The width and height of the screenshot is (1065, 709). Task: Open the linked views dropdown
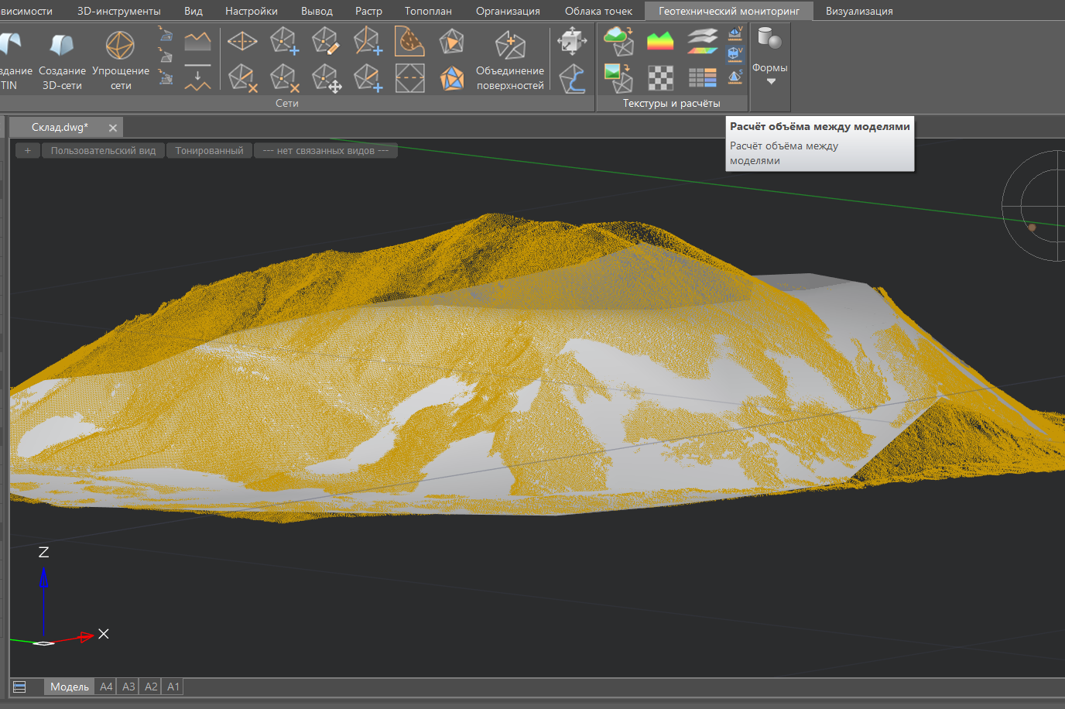pyautogui.click(x=325, y=151)
